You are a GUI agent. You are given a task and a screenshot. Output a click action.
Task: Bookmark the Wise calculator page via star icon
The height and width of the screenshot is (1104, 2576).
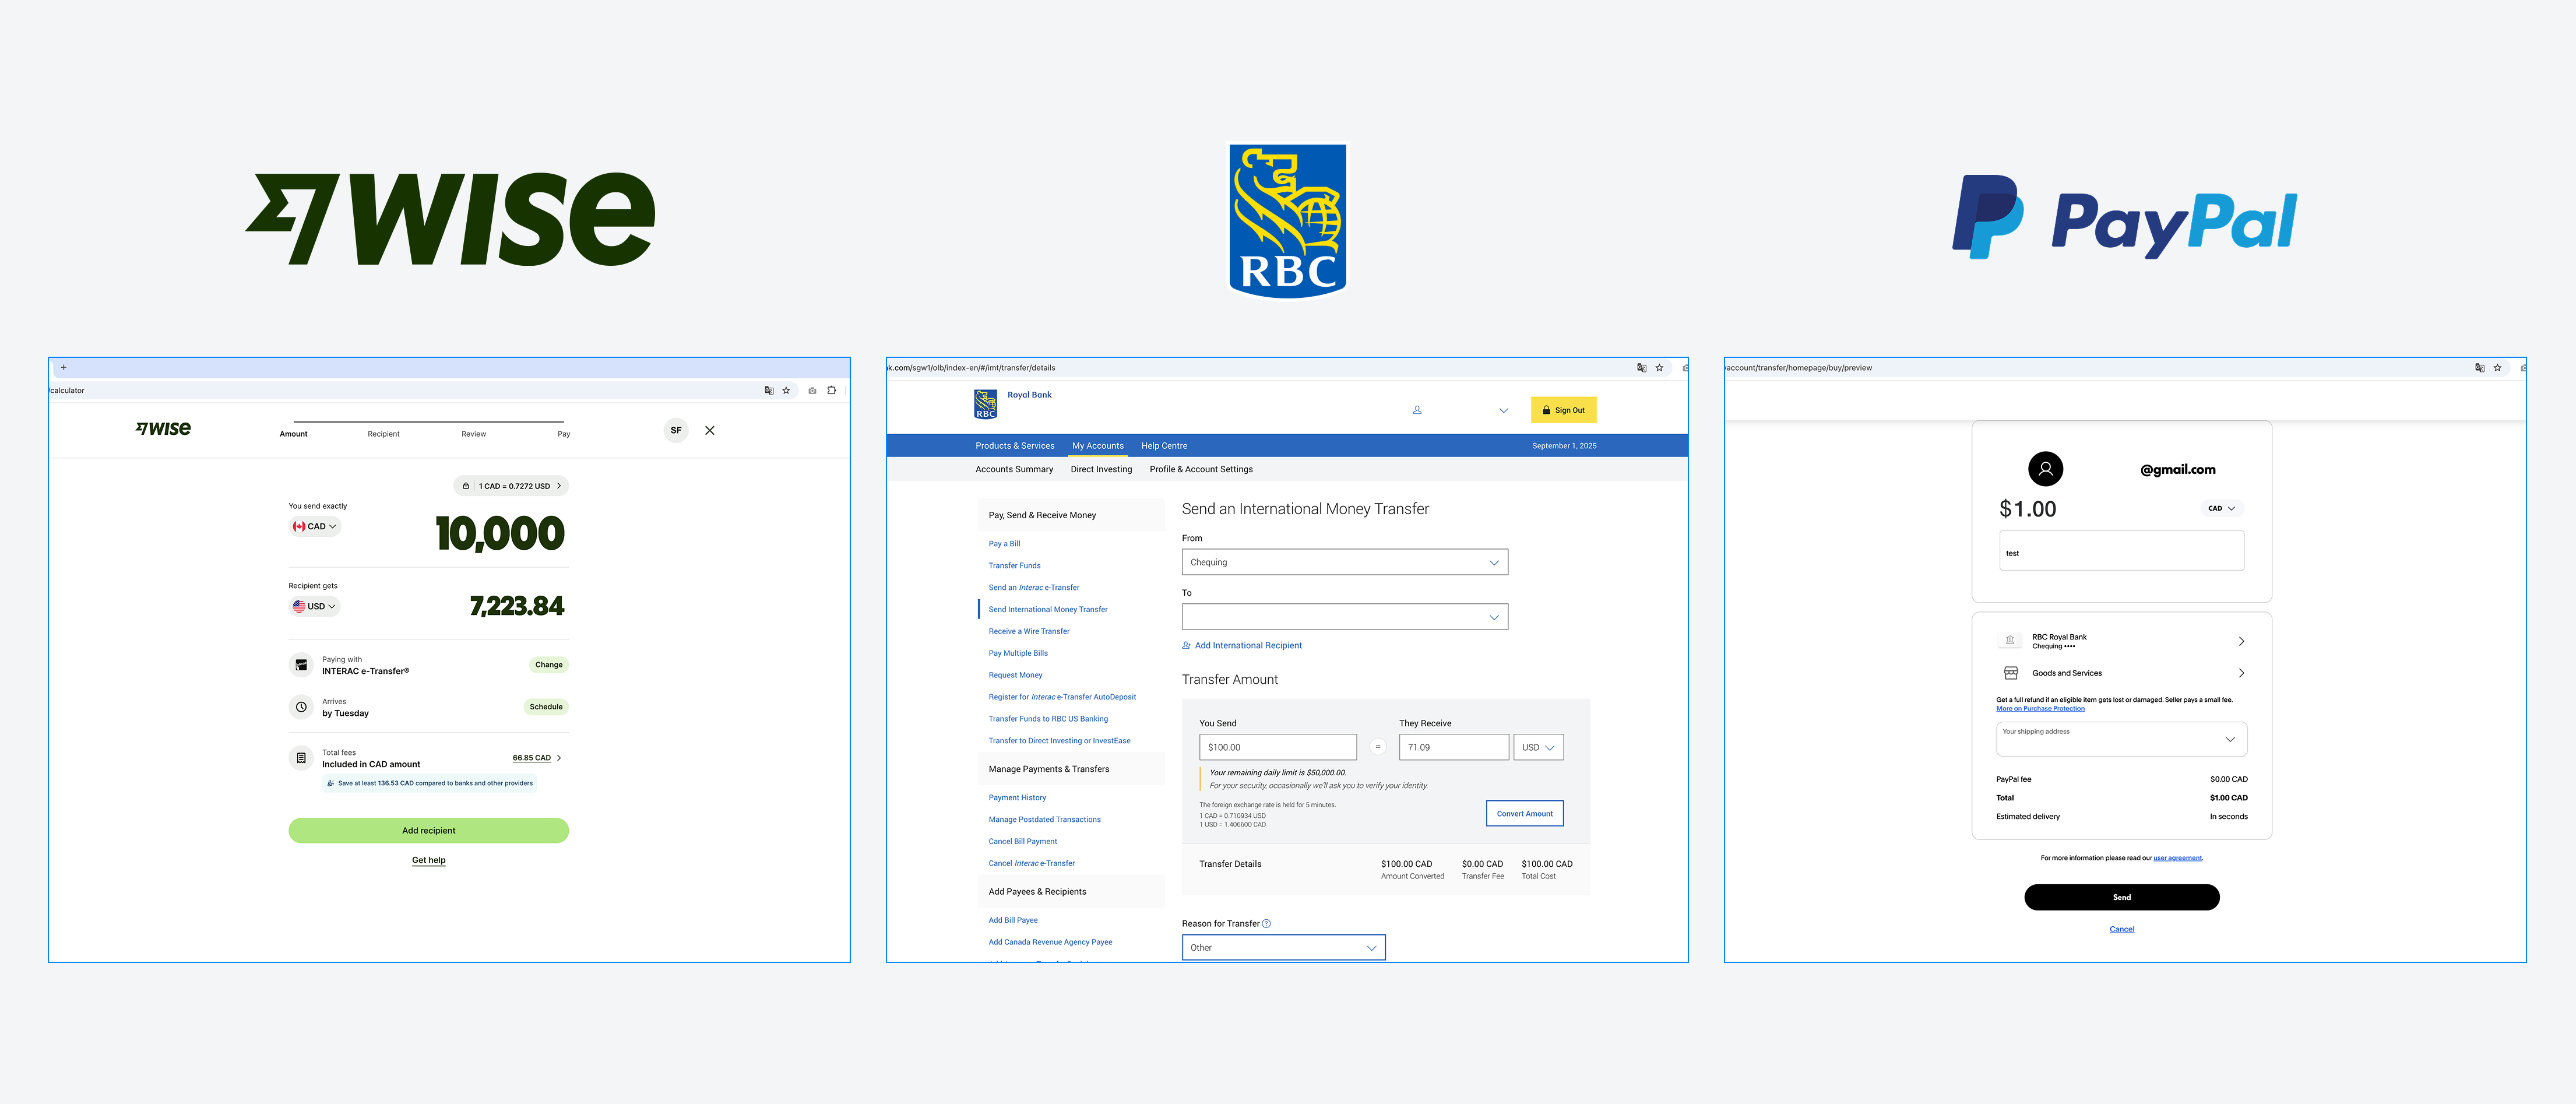point(786,390)
